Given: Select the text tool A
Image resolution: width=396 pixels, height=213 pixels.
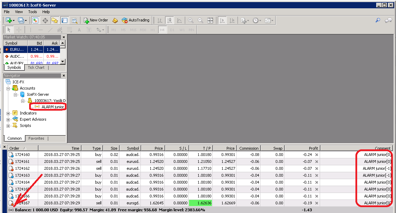Looking at the screenshot, I should [x=79, y=30].
